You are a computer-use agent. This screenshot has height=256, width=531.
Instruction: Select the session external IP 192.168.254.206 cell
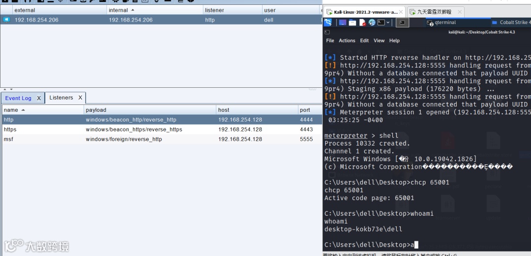click(36, 20)
